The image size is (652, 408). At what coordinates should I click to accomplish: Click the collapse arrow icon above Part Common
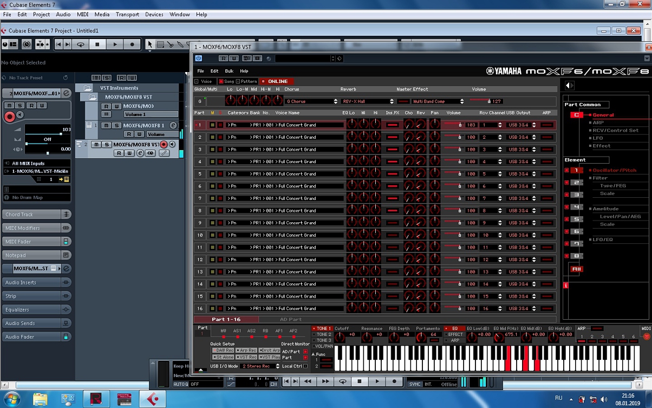[569, 86]
